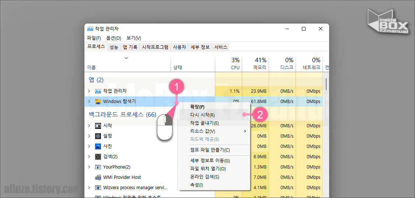Click the 백그라운드 프로세스 (66) group header
The width and height of the screenshot is (415, 198).
122,114
